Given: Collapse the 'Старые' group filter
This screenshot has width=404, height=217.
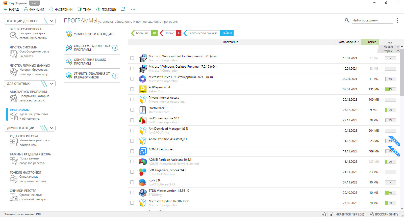Looking at the screenshot, I should click(398, 51).
